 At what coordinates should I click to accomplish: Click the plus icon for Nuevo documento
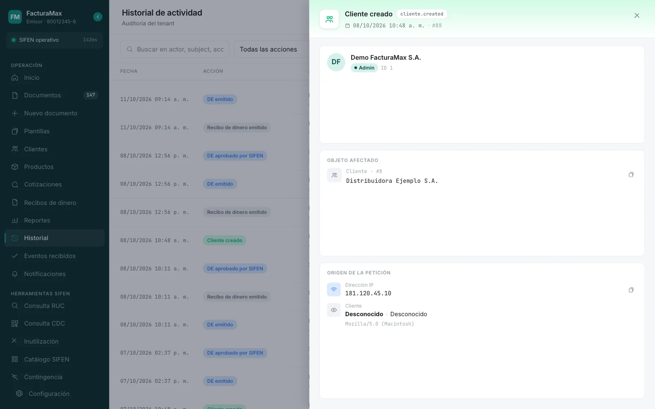[15, 113]
